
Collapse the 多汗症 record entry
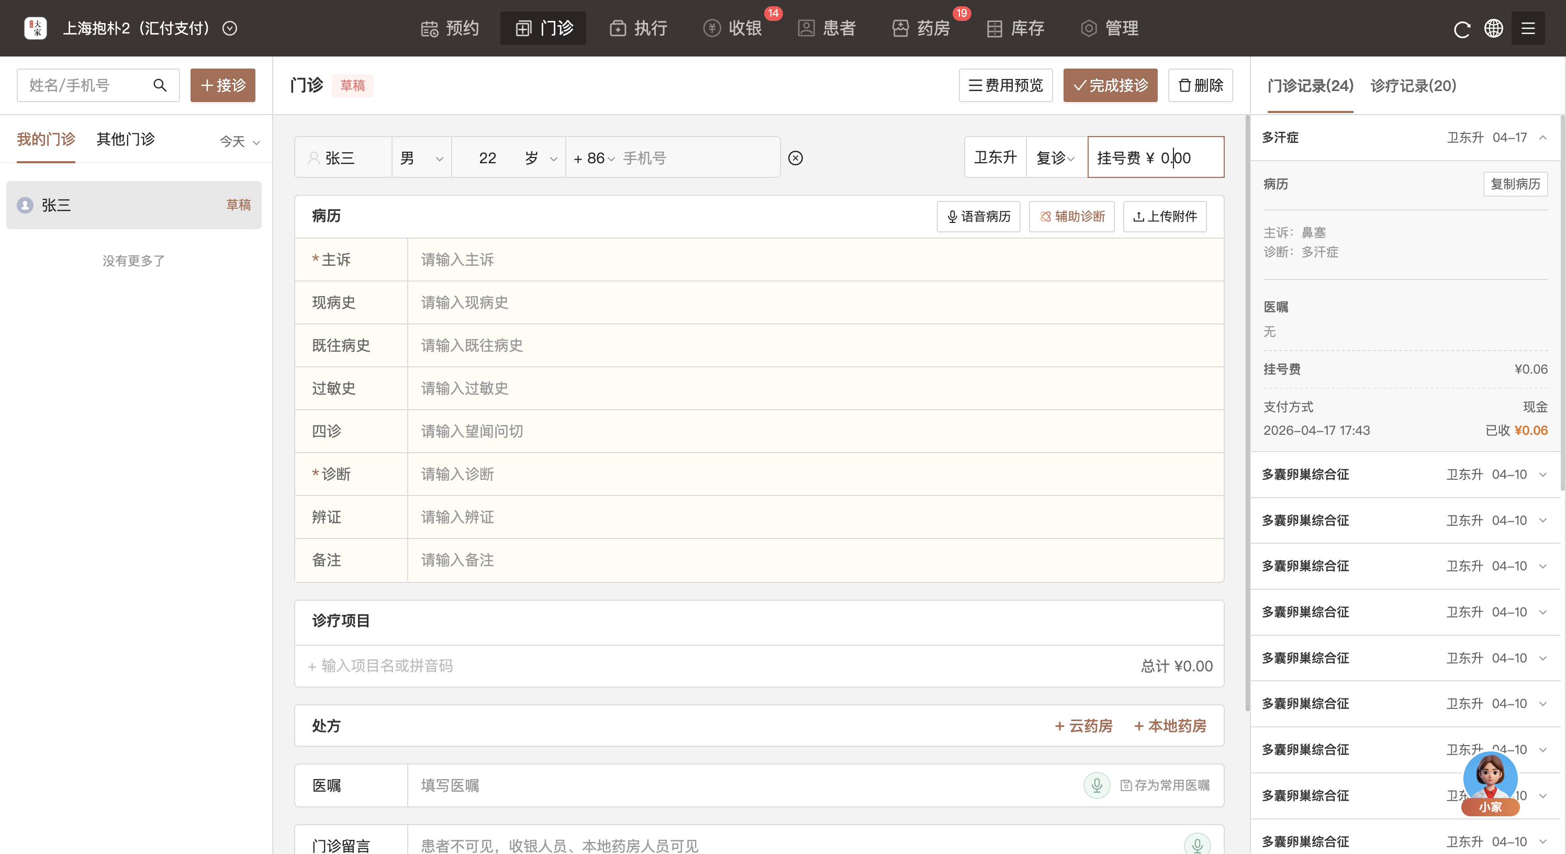(1543, 138)
